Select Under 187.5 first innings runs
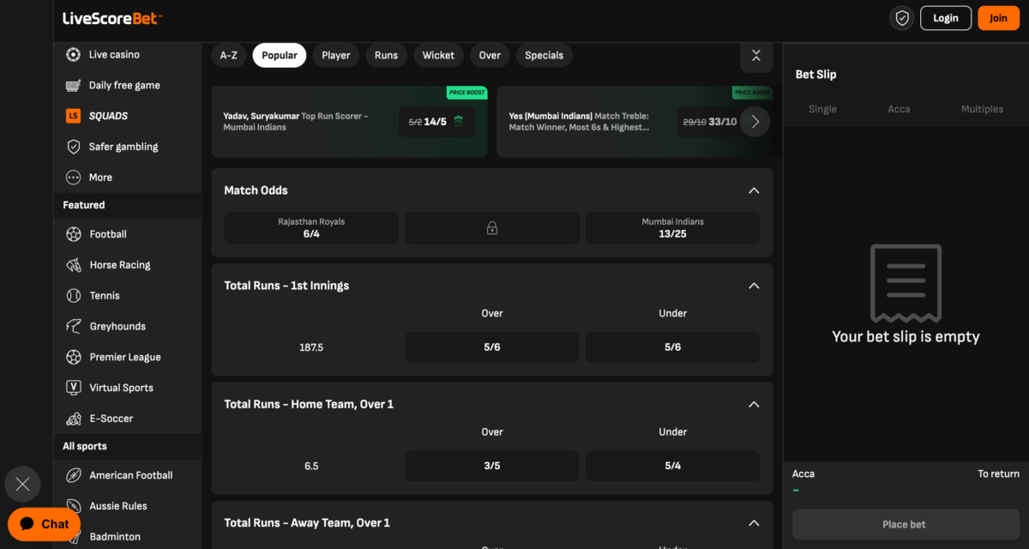 (x=672, y=347)
